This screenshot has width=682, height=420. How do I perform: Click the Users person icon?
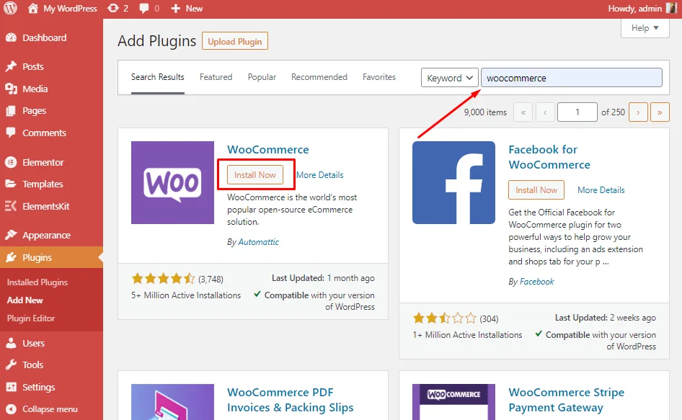11,343
